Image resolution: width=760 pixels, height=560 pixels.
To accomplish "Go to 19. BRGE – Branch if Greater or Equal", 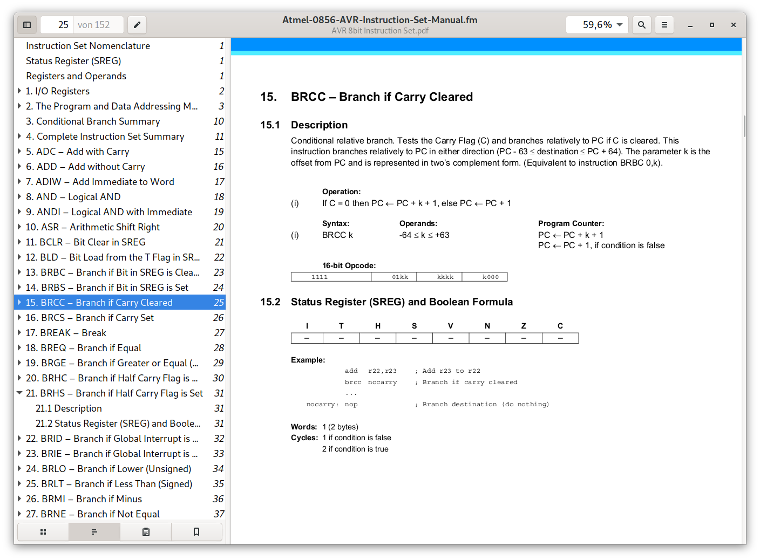I will click(120, 363).
